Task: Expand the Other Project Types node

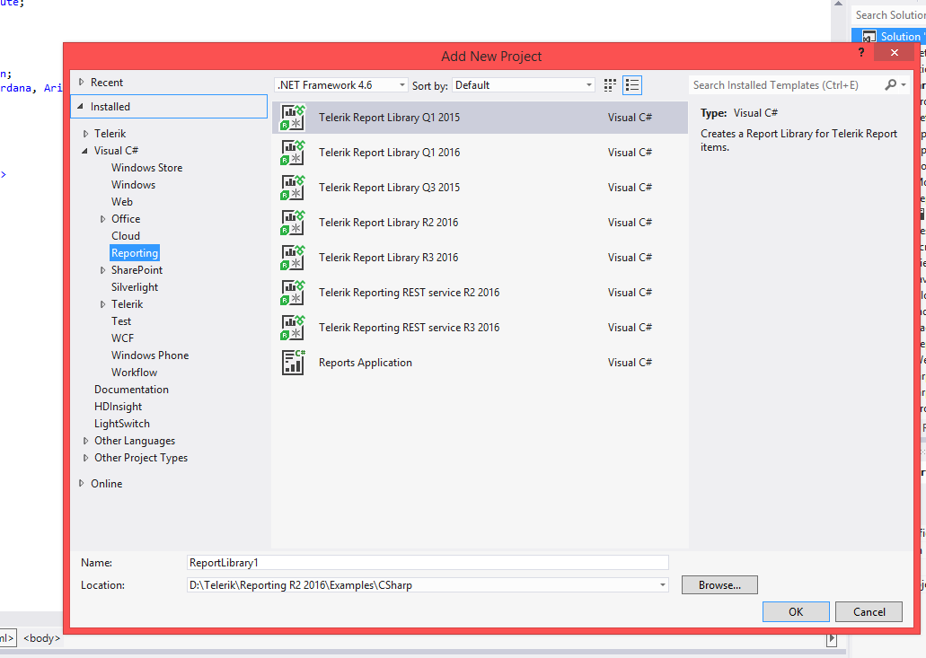Action: pyautogui.click(x=85, y=458)
